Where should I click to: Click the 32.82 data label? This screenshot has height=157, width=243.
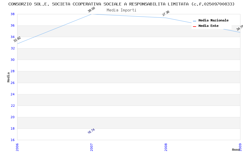click(x=17, y=39)
